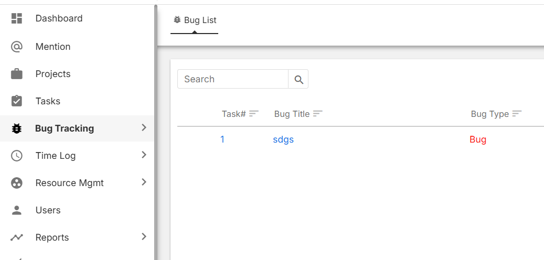Expand the Time Log submenu arrow
544x260 pixels.
click(x=144, y=155)
